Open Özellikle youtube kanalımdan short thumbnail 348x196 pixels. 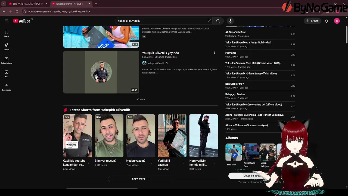pyautogui.click(x=77, y=136)
